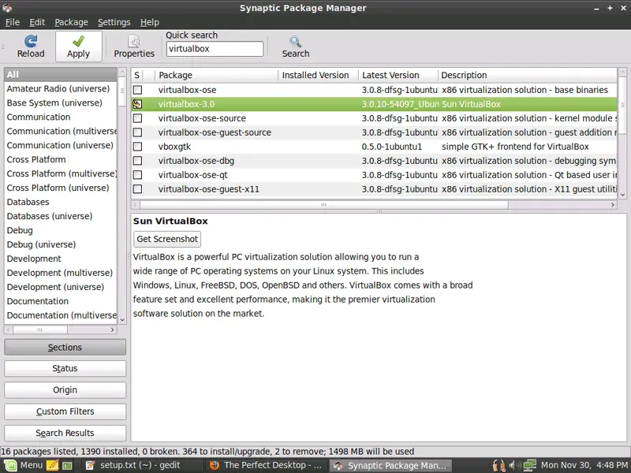
Task: Open the Package menu
Action: (71, 22)
